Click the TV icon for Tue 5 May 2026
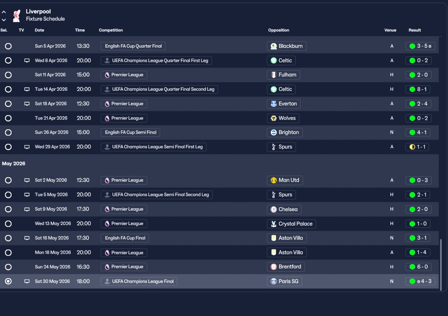 pyautogui.click(x=27, y=195)
